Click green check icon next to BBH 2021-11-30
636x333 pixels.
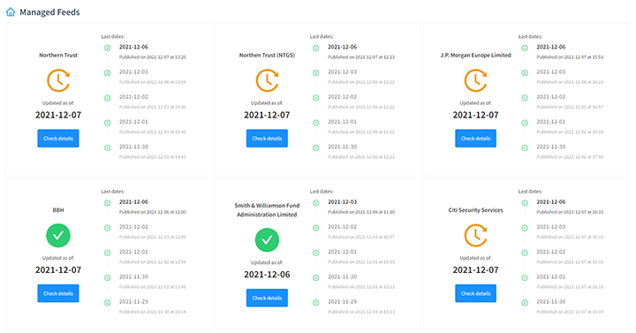(x=107, y=278)
